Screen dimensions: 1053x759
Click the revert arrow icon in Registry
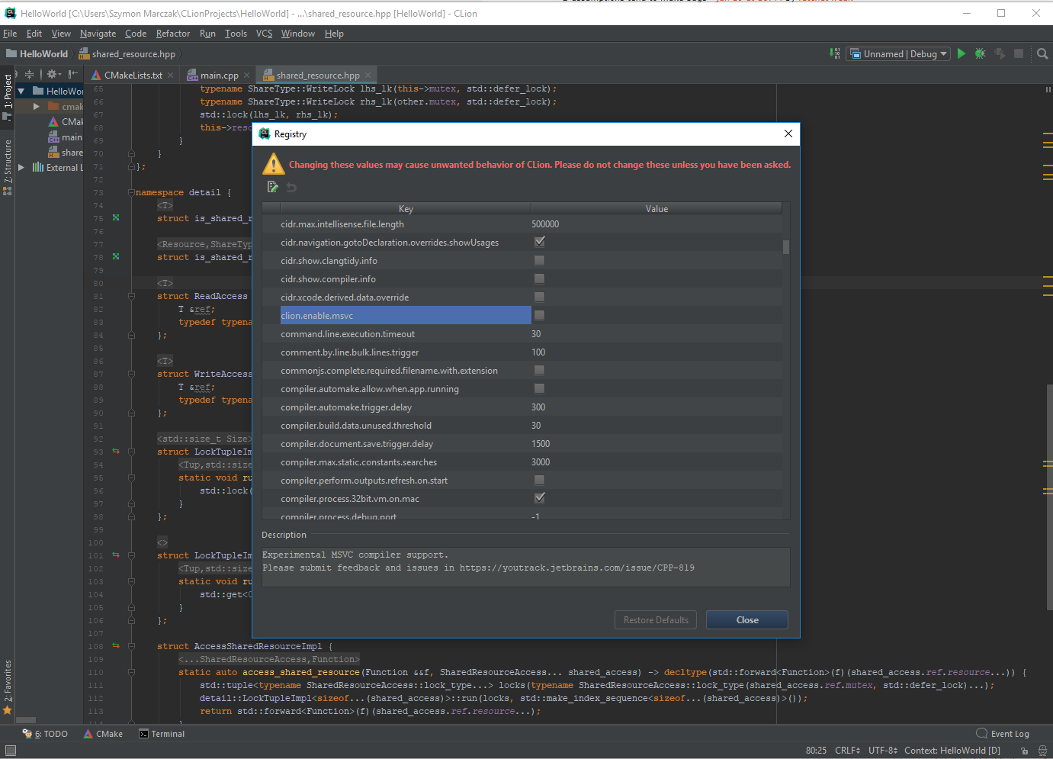(x=291, y=187)
